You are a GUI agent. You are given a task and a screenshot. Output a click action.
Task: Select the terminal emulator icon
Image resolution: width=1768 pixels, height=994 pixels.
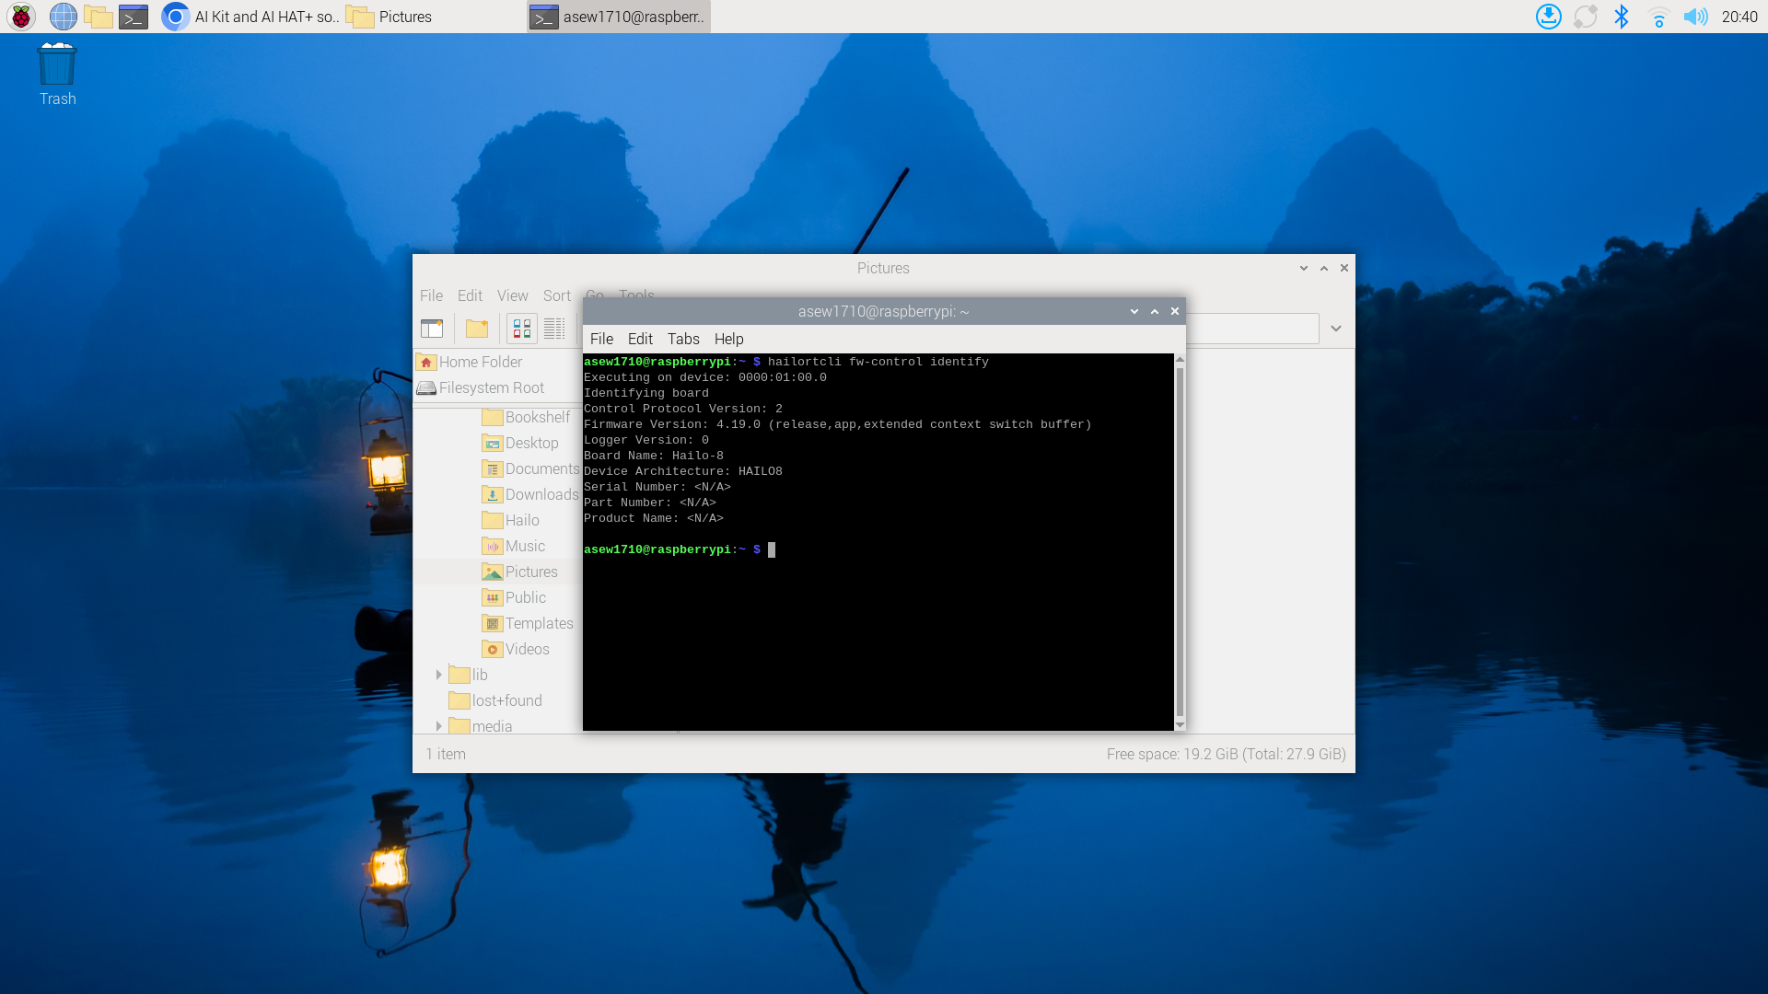(134, 16)
